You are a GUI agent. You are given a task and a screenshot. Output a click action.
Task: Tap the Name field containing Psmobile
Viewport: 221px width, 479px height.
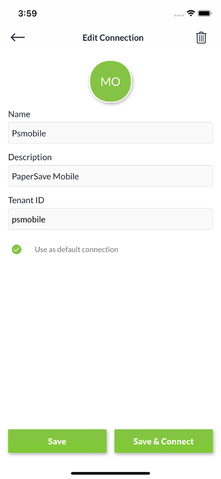pyautogui.click(x=110, y=133)
